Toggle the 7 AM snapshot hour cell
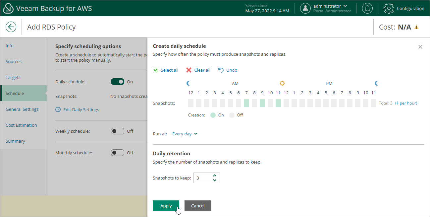Image resolution: width=430 pixels, height=217 pixels. pyautogui.click(x=246, y=103)
